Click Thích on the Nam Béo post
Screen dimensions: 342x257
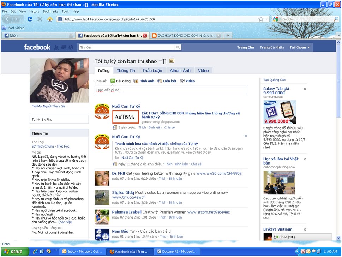[163, 237]
